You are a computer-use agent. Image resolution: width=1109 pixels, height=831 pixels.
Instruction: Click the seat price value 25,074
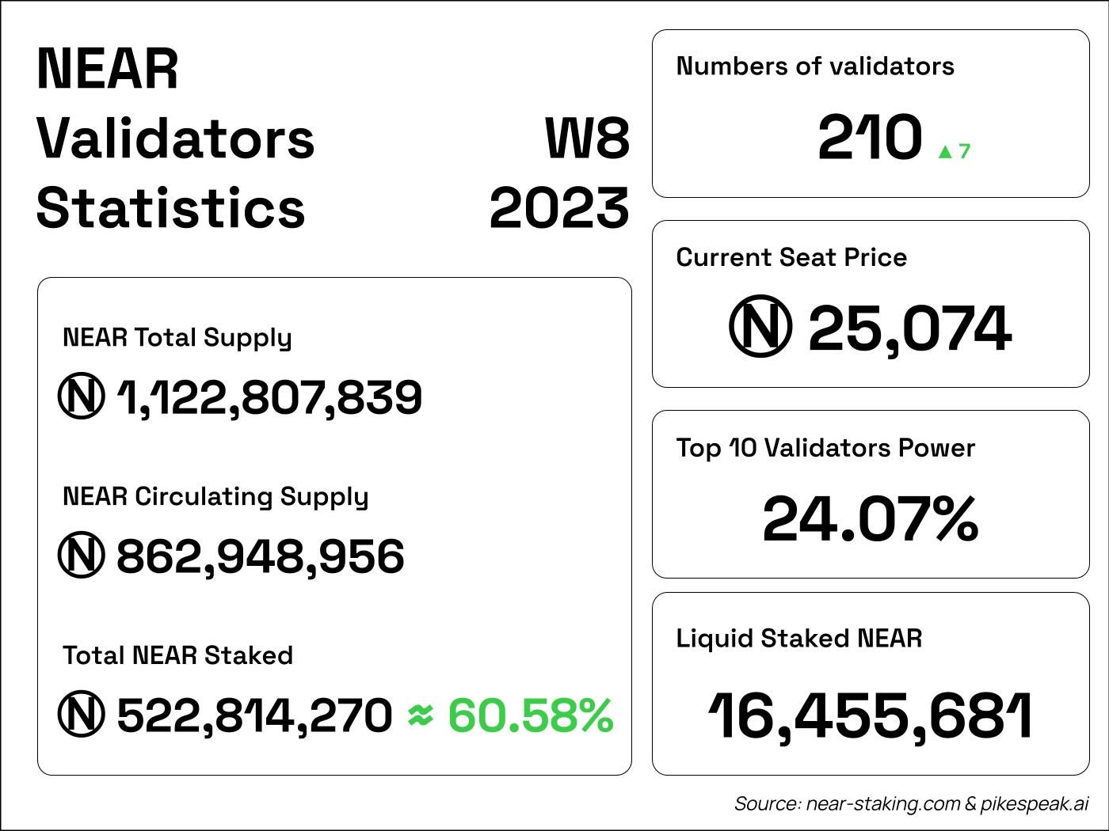point(909,328)
